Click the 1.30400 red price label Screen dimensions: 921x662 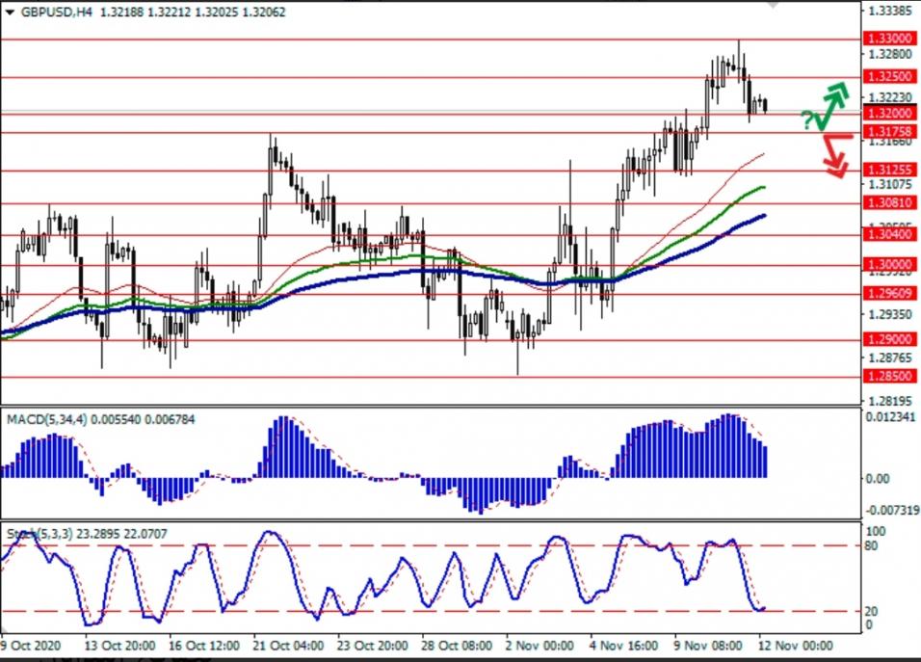pos(890,234)
